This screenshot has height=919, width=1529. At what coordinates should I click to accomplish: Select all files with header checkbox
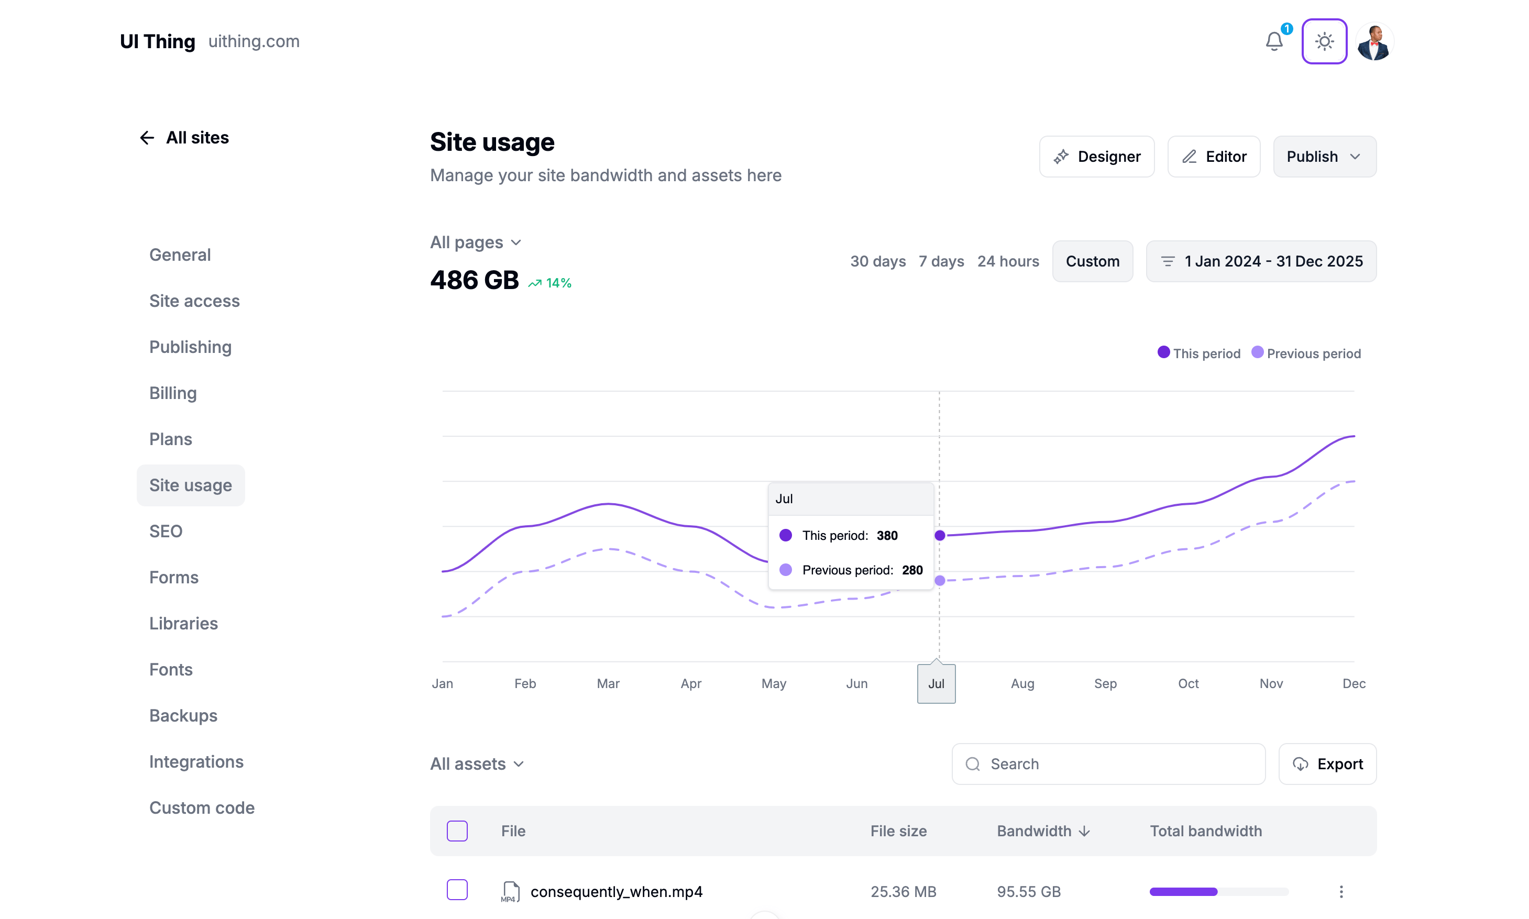click(x=457, y=831)
